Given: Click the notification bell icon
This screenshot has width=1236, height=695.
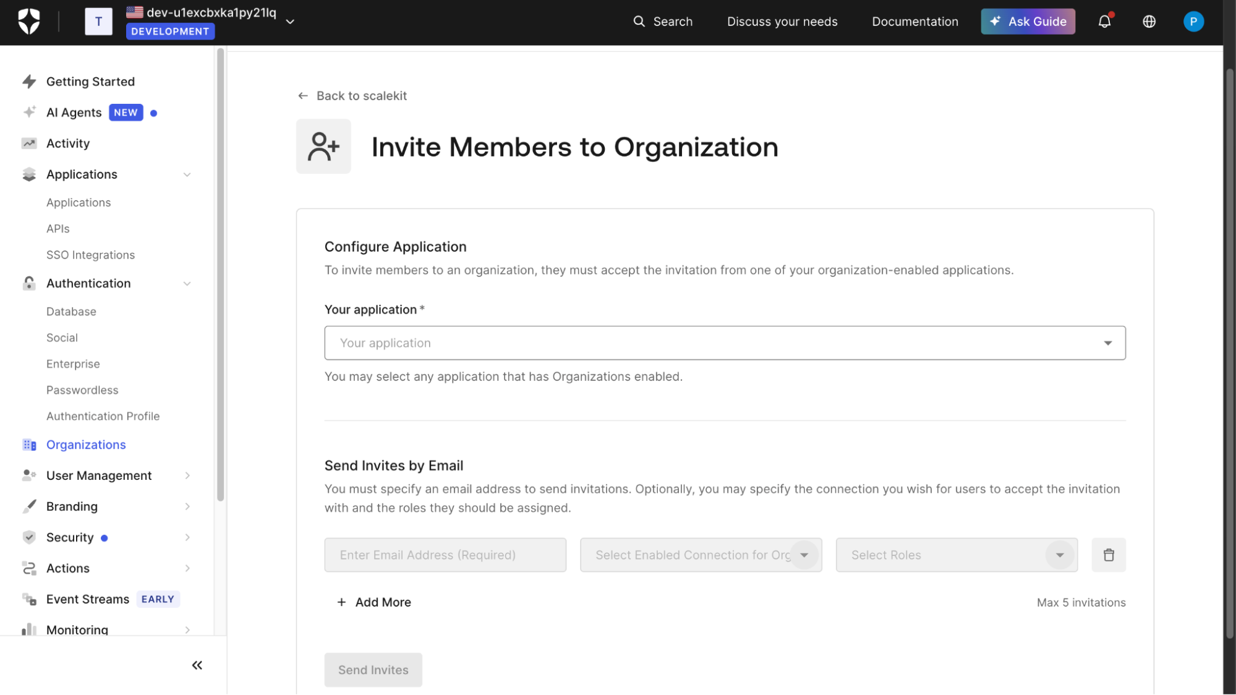Looking at the screenshot, I should (x=1104, y=22).
